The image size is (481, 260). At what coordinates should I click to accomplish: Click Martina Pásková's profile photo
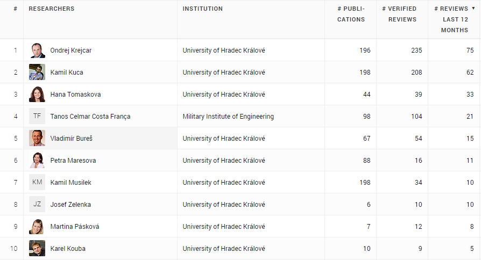[x=37, y=226]
